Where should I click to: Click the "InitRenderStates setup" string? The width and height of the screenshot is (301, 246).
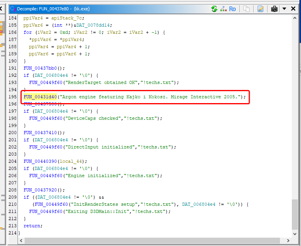pyautogui.click(x=104, y=204)
